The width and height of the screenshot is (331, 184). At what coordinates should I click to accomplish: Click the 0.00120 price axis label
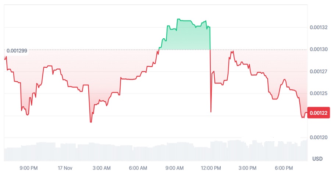(x=319, y=138)
